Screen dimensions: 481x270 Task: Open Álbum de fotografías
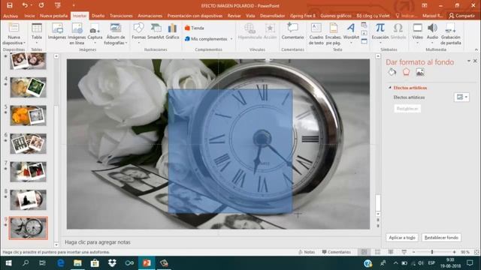(x=115, y=34)
